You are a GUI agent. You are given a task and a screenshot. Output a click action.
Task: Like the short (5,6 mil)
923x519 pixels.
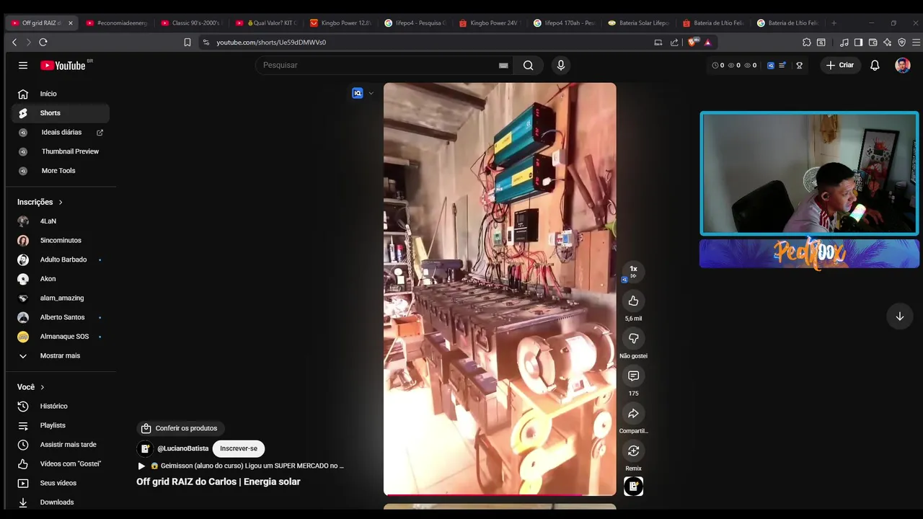click(x=633, y=301)
